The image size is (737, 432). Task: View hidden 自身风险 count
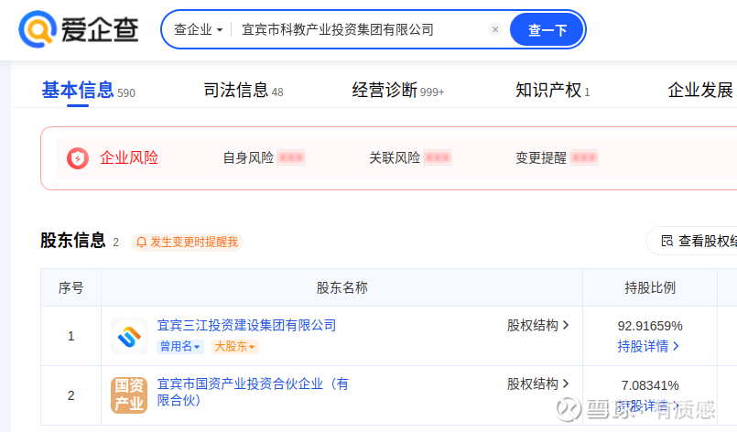coord(291,157)
